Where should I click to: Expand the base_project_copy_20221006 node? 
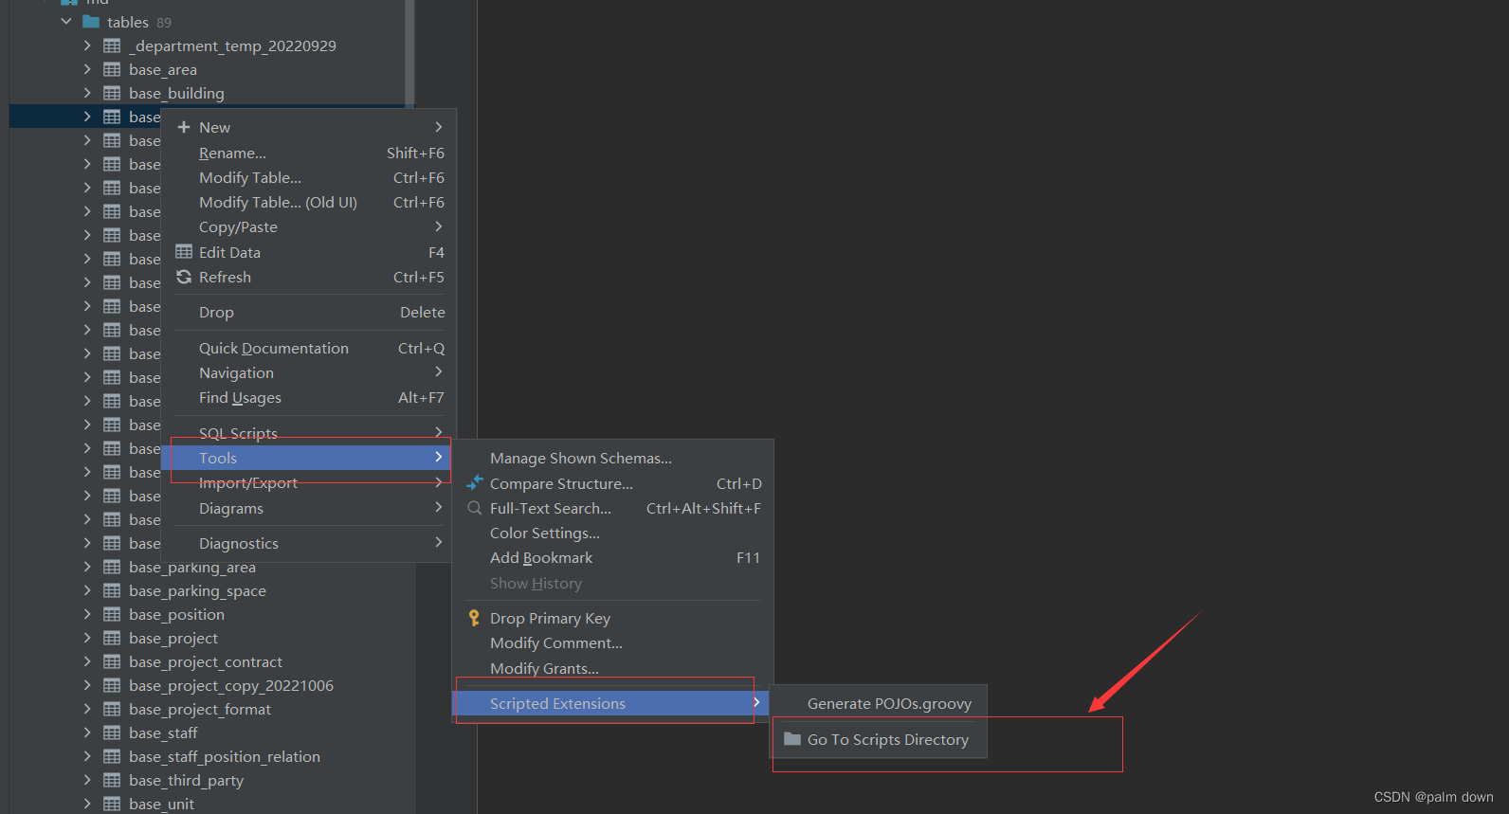87,685
